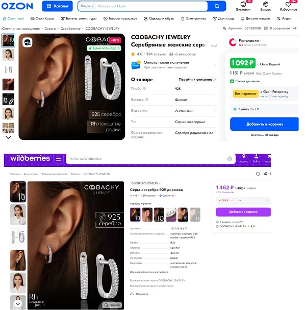Expand Ozon thumbnails with down chevron
Screen dimensions: 306x310
8,137
